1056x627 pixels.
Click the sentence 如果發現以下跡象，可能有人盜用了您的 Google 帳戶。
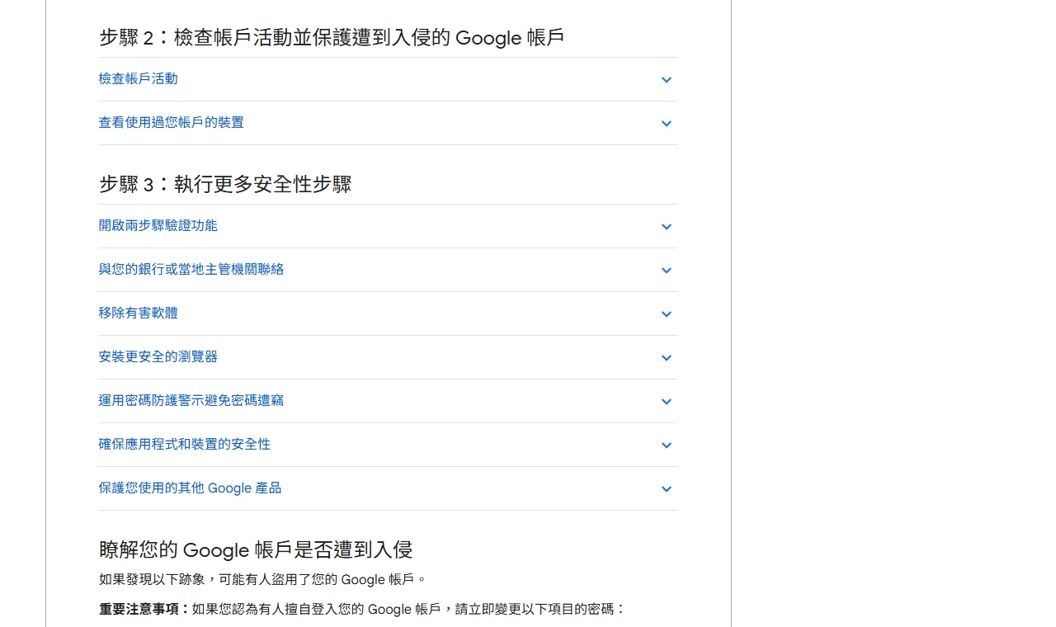click(263, 579)
